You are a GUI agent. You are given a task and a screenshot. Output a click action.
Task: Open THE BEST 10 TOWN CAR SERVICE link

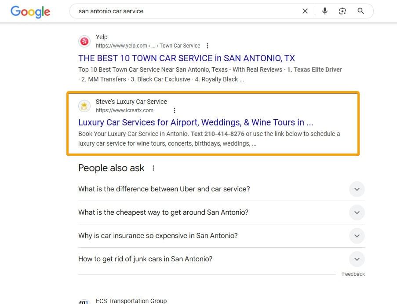(186, 58)
